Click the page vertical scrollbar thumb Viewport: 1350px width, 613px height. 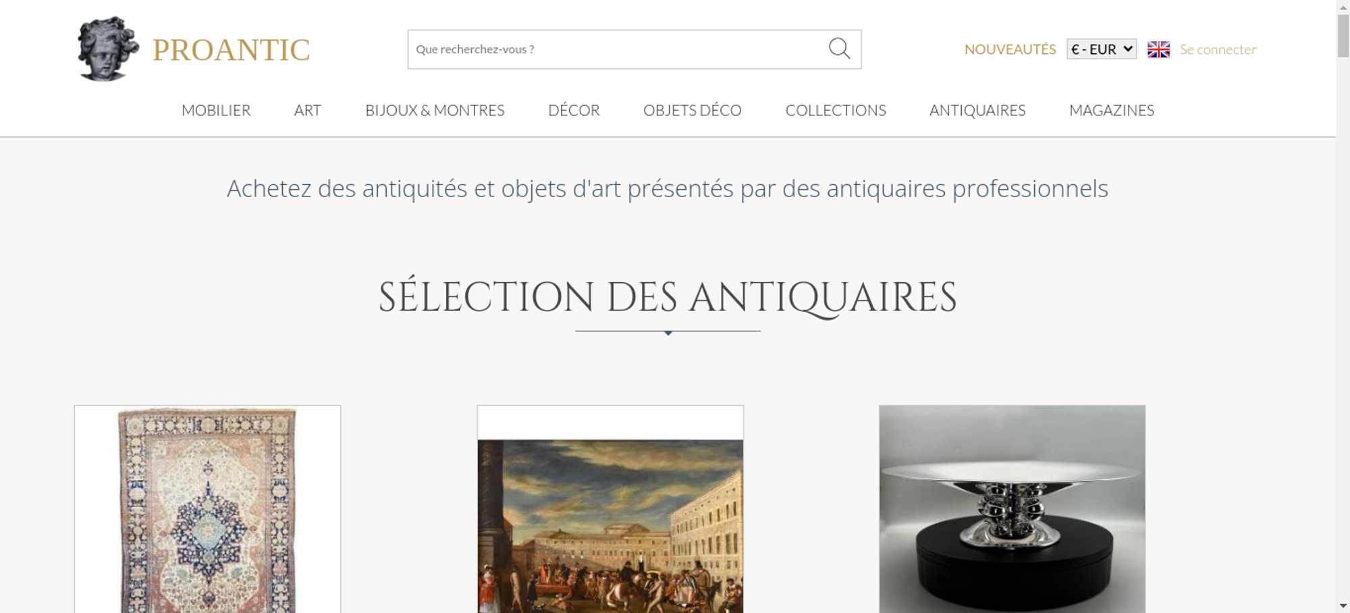1343,36
